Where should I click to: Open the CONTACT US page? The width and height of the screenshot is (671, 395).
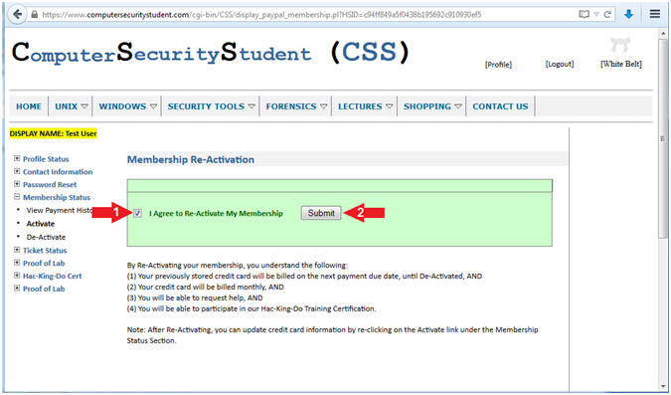500,106
